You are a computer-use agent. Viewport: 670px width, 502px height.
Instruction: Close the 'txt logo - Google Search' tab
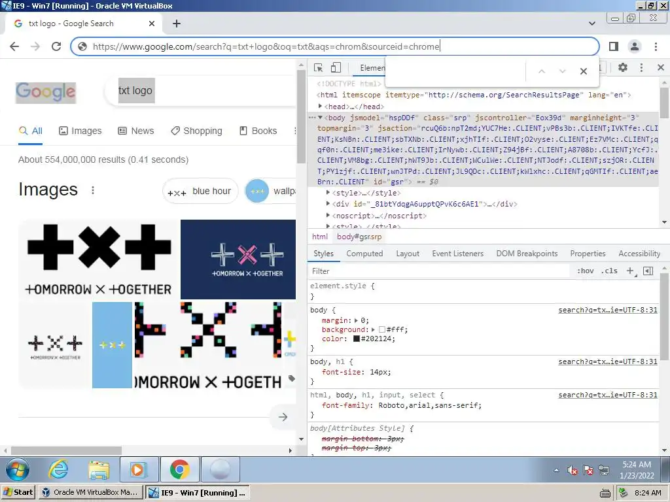[152, 24]
